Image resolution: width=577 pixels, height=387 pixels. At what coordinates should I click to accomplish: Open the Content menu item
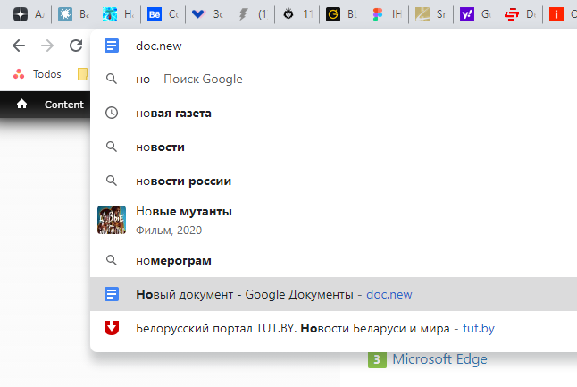(64, 105)
